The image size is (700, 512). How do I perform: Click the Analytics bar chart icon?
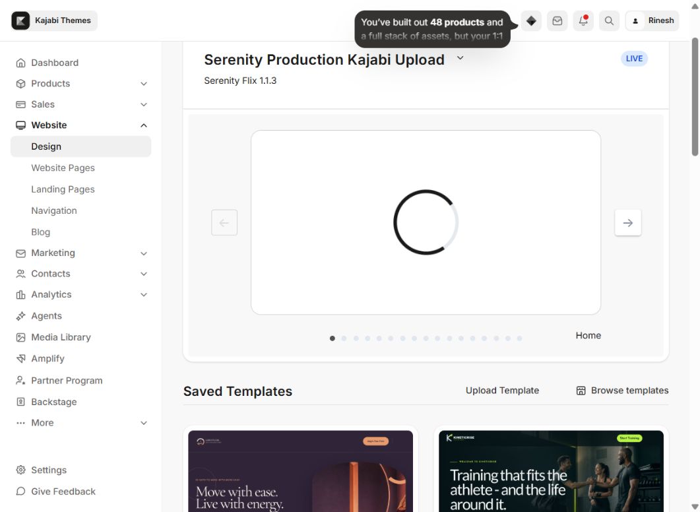click(x=20, y=295)
